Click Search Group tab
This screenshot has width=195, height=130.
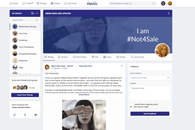[137, 57]
